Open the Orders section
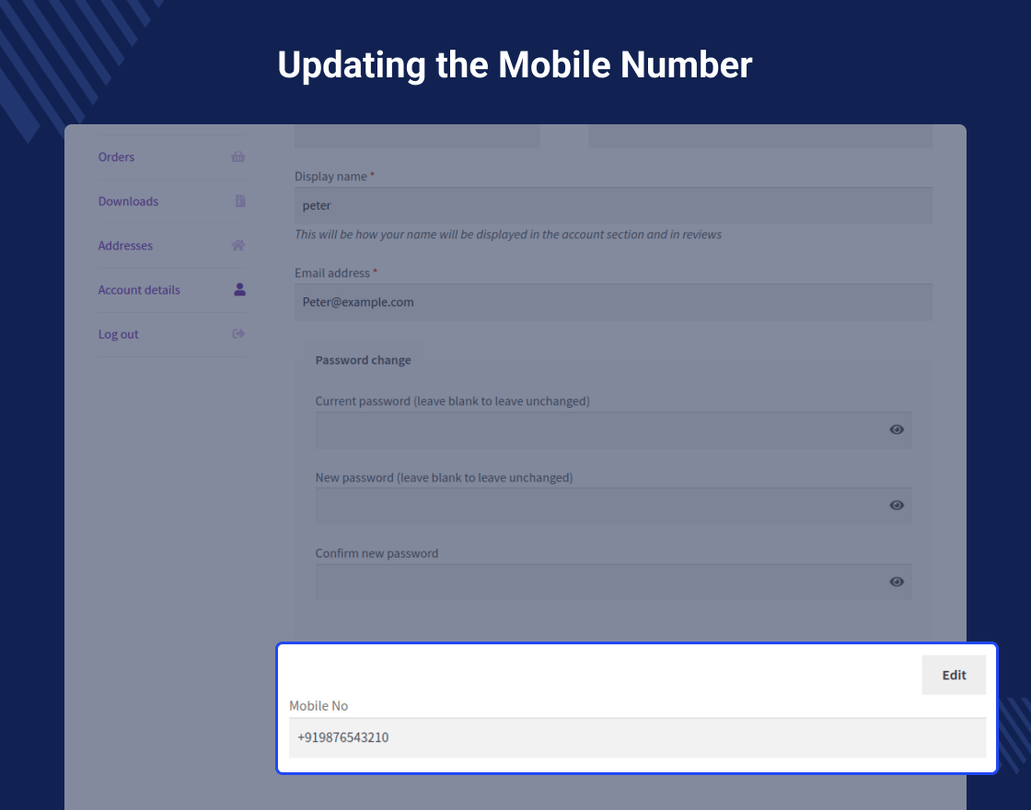Screen dimensions: 1031x810 pyautogui.click(x=116, y=156)
